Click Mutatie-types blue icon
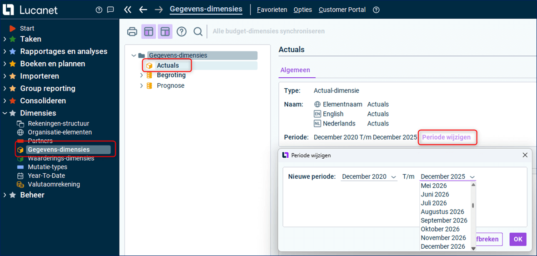The image size is (537, 256). click(20, 167)
